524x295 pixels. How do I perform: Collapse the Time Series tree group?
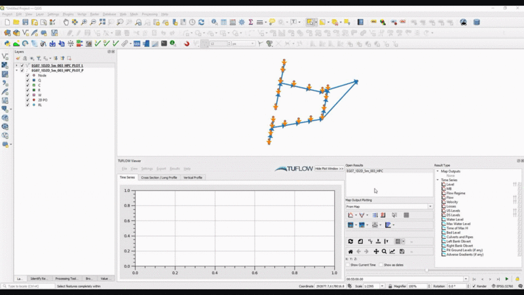tap(438, 180)
